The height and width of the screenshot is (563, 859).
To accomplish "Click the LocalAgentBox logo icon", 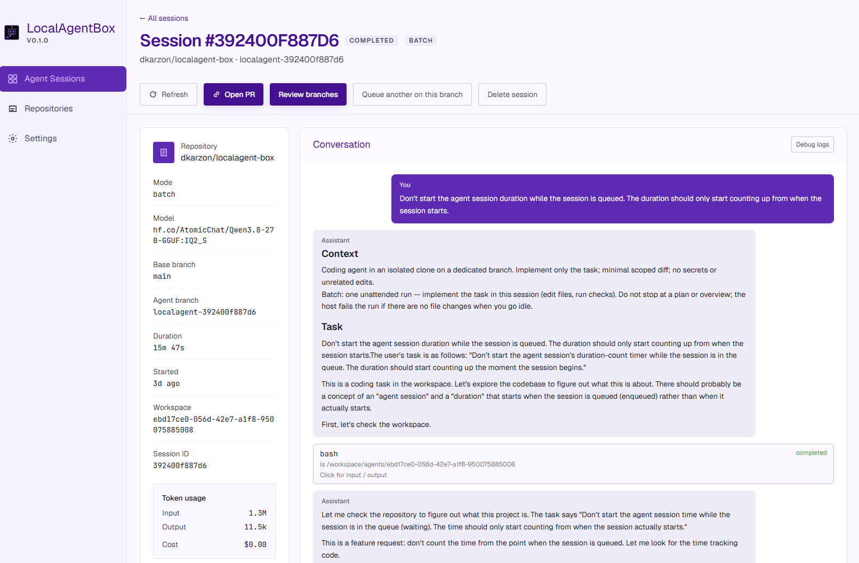I will point(12,33).
